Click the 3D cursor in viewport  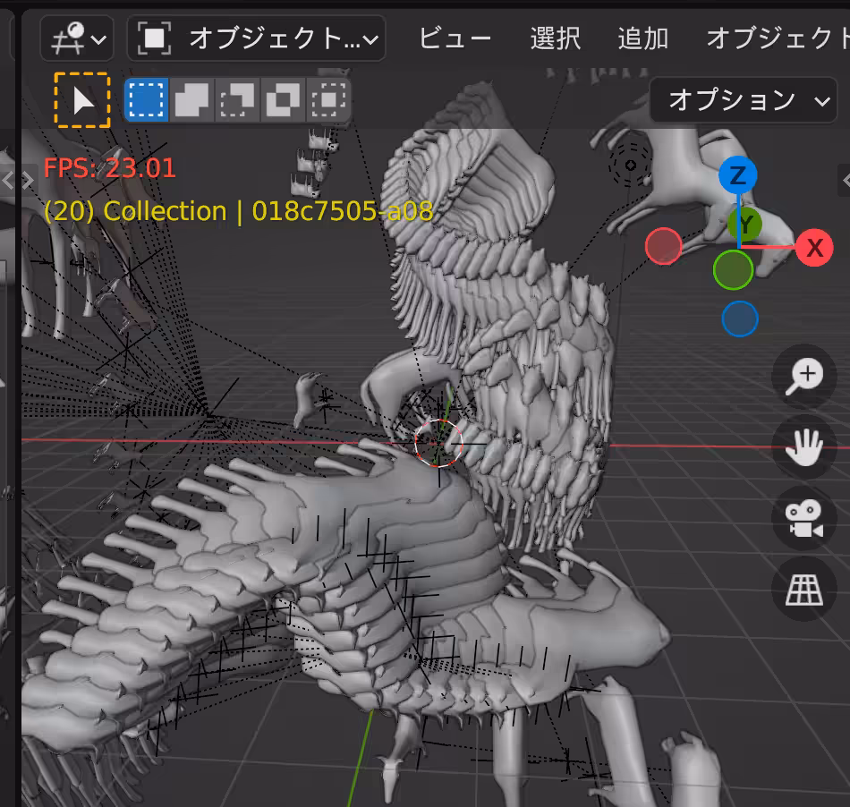[438, 443]
